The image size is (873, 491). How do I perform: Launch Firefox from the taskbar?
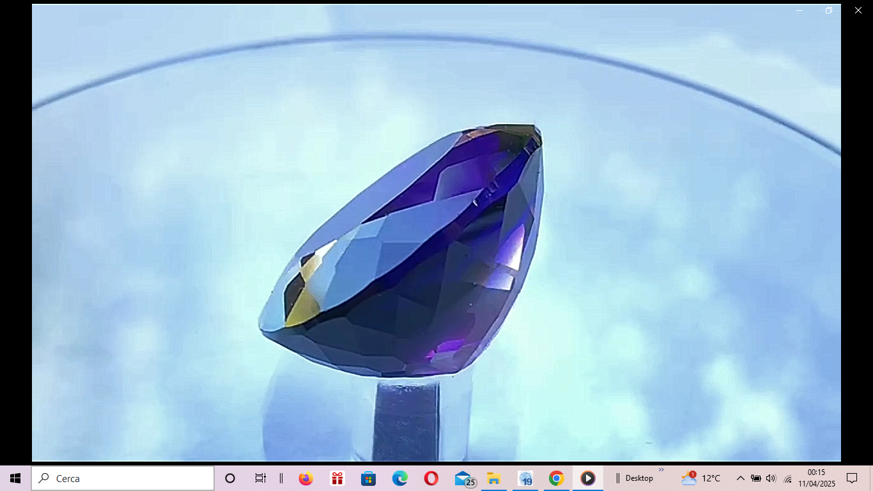pos(305,478)
